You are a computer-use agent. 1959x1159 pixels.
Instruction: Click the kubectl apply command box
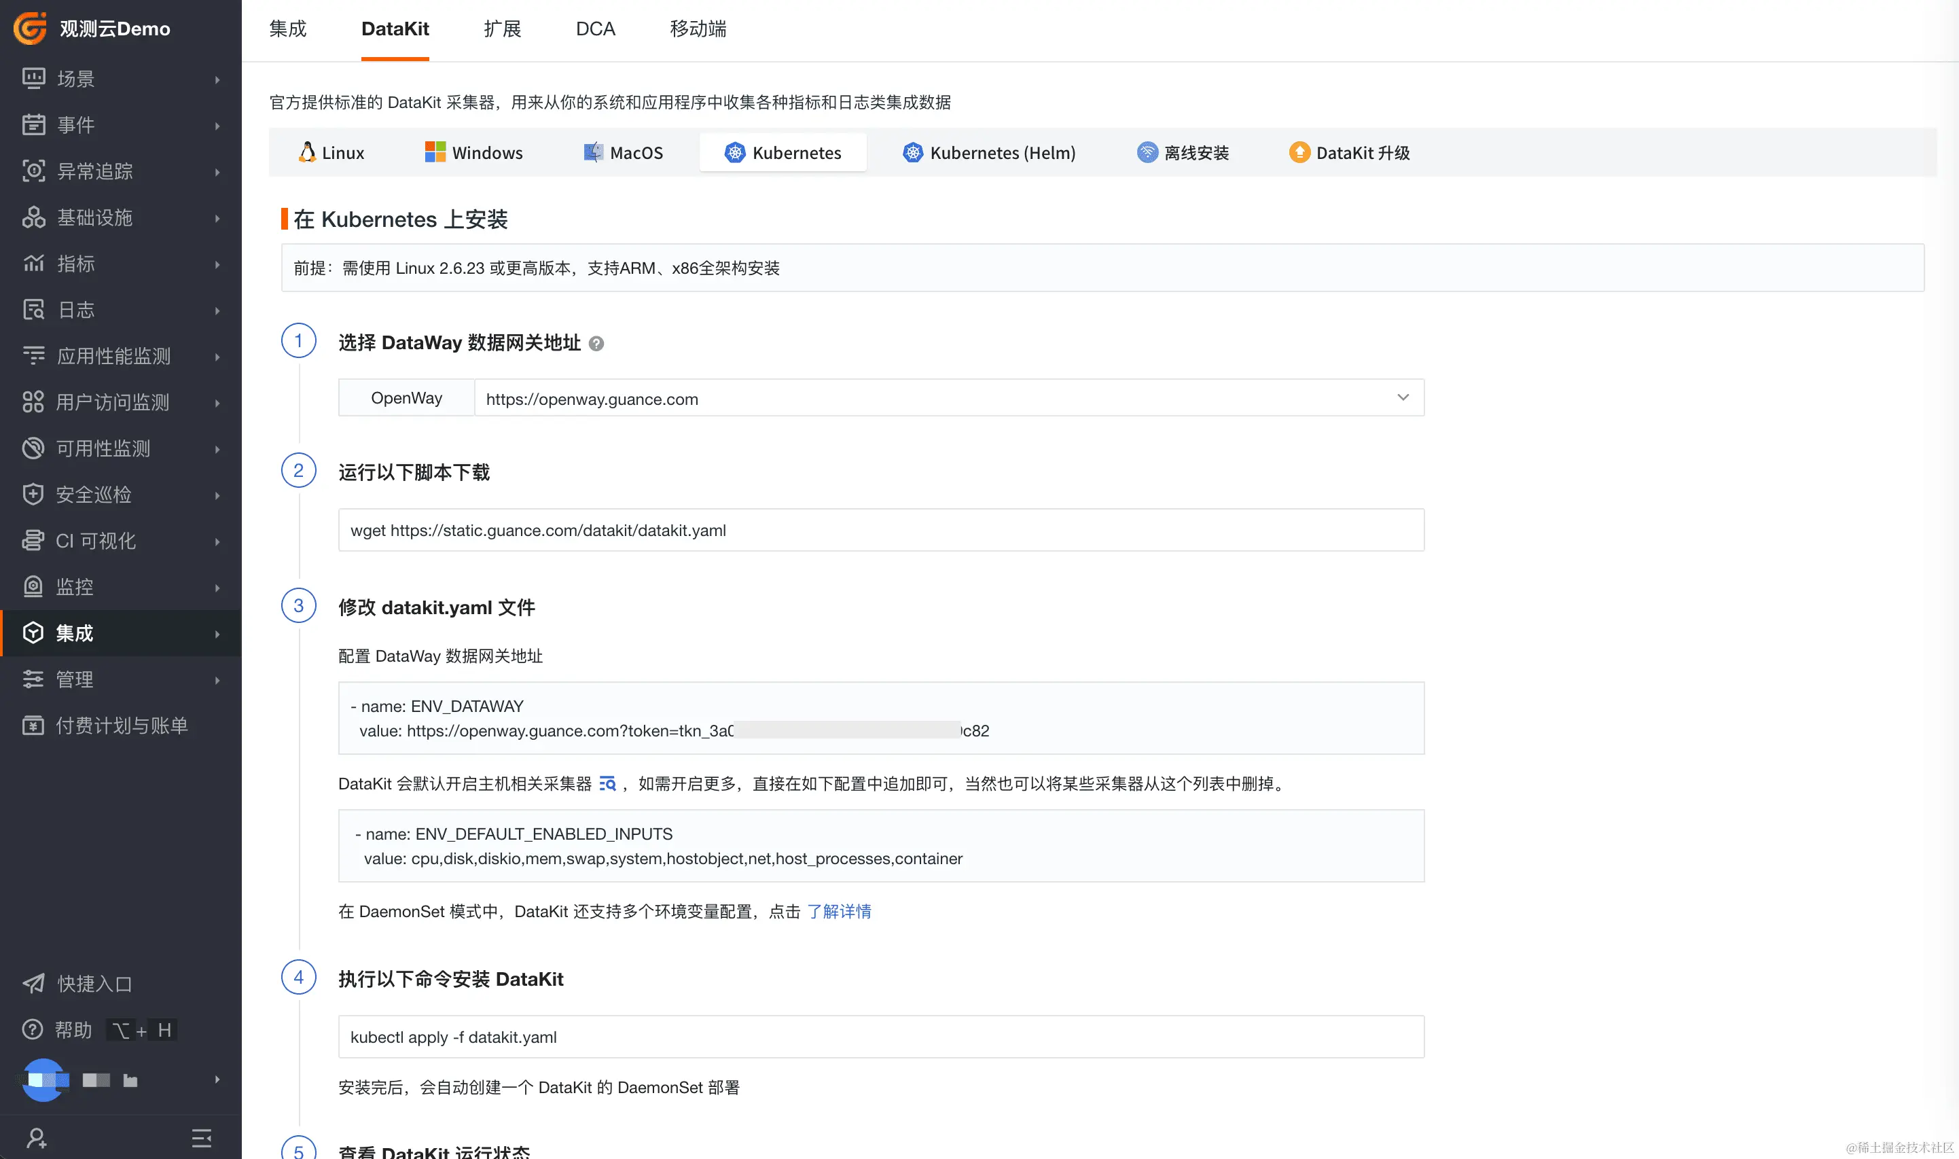pyautogui.click(x=881, y=1037)
